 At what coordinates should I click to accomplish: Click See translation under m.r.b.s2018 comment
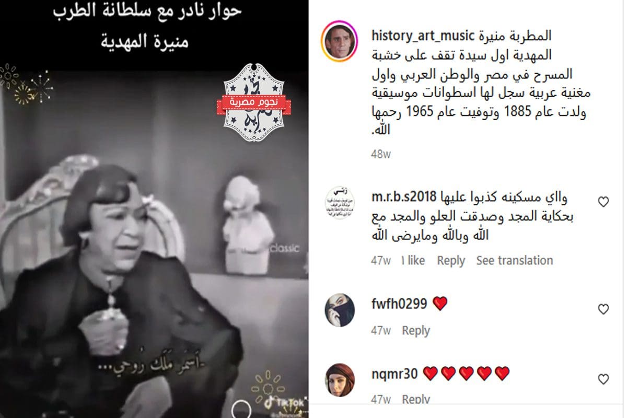click(x=514, y=260)
